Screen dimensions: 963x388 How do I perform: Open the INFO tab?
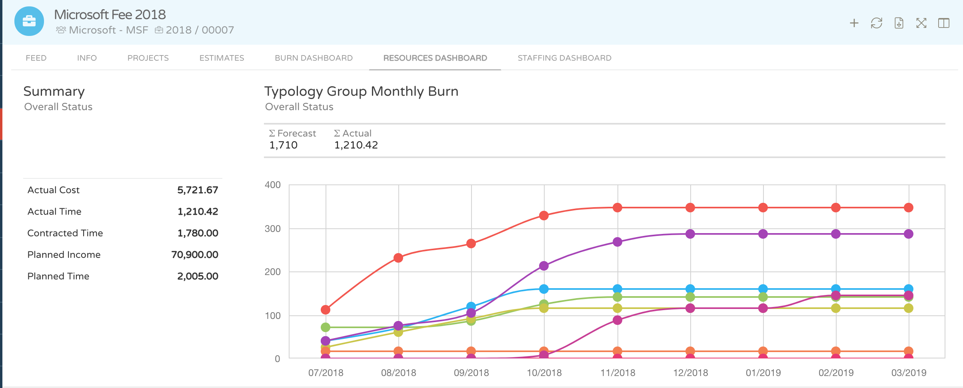coord(87,58)
